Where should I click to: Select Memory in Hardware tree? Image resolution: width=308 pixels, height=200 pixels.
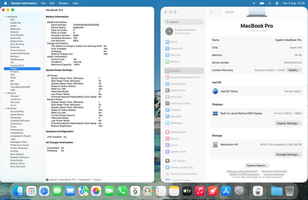[x=14, y=56]
